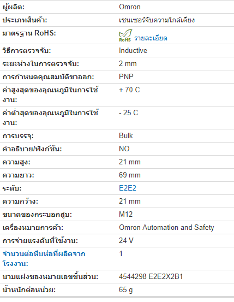
Task: Click the NO function description value
Action: point(124,149)
